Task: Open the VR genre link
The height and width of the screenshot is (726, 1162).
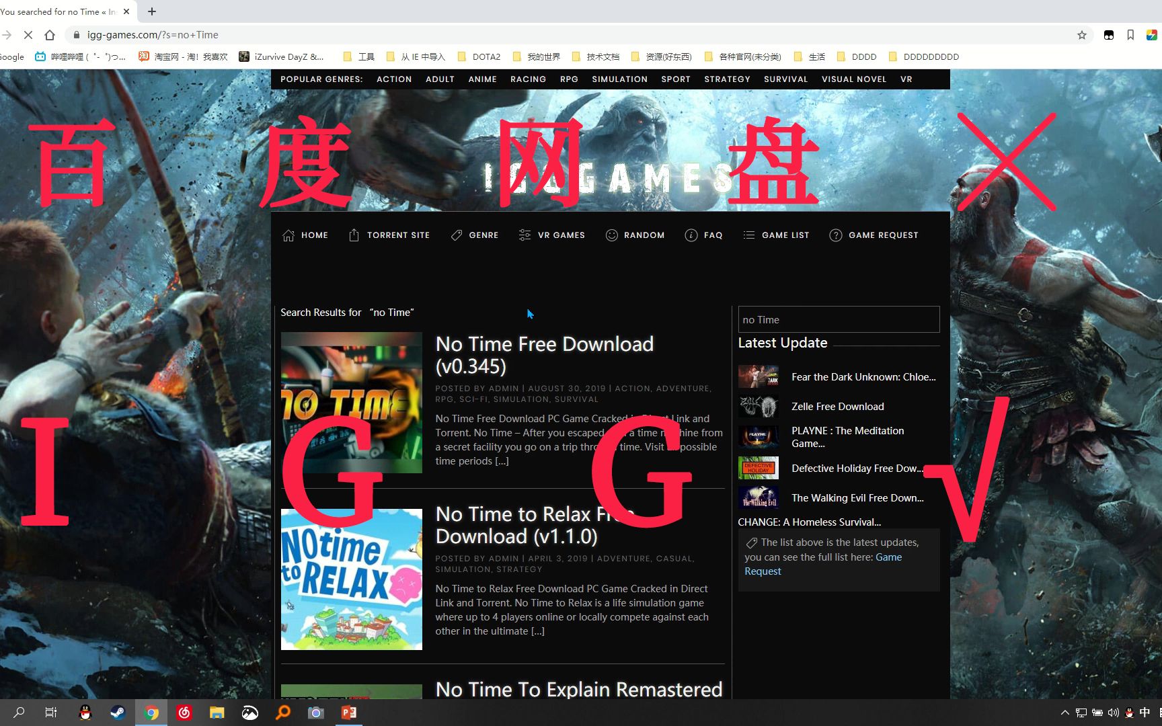Action: coord(906,79)
